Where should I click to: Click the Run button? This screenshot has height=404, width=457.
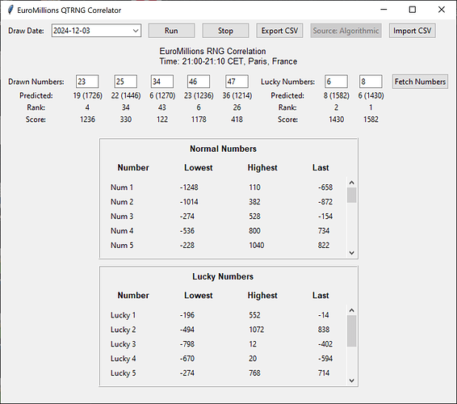[x=171, y=31]
